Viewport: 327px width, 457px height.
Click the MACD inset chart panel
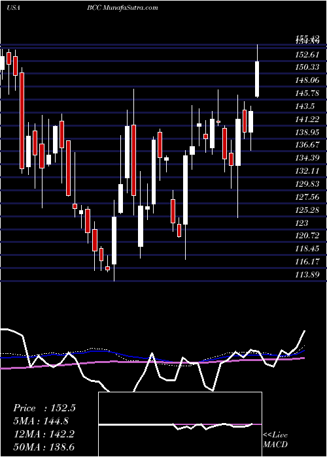pos(180,424)
